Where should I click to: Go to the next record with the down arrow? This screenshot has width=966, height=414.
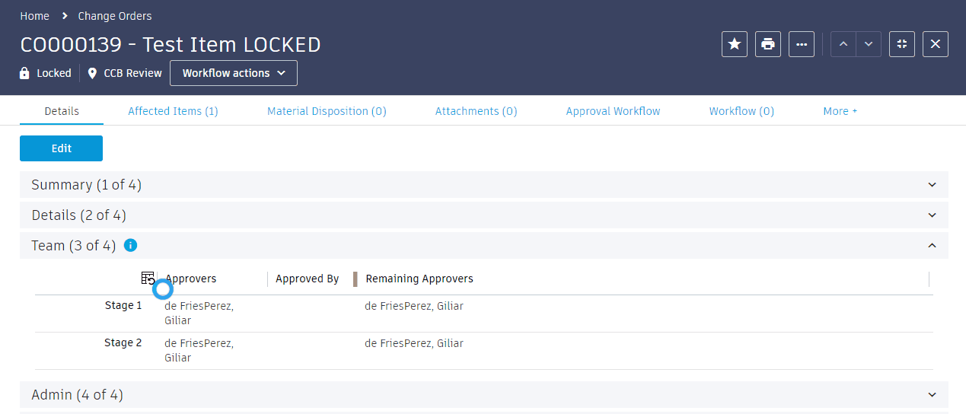pos(869,44)
